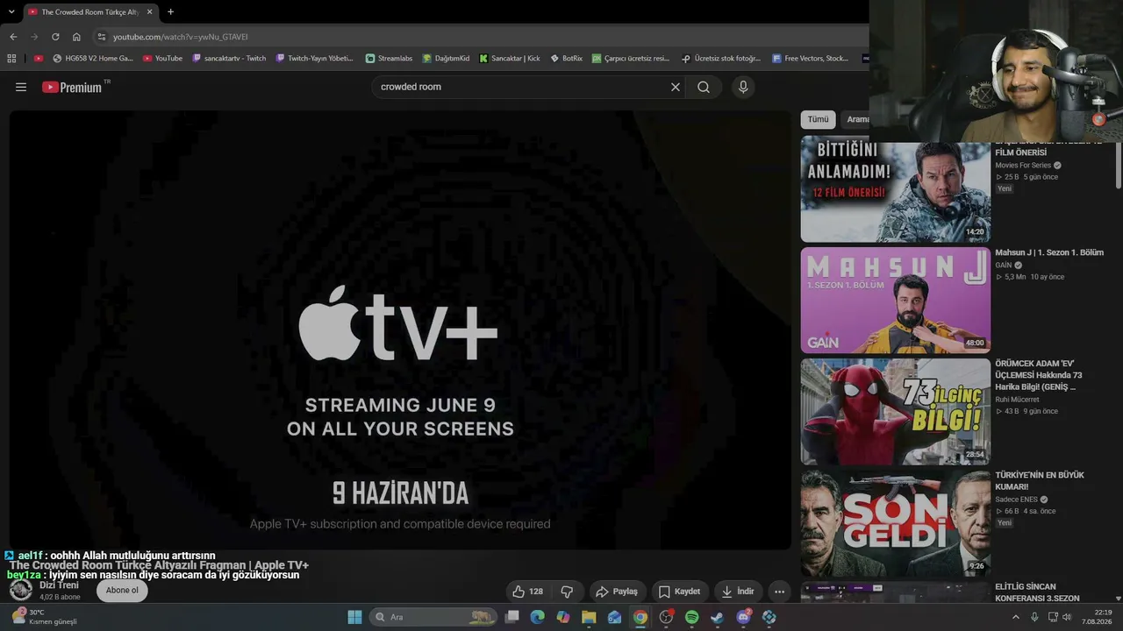Open the Mahsun J episode thumbnail
This screenshot has height=631, width=1123.
896,300
